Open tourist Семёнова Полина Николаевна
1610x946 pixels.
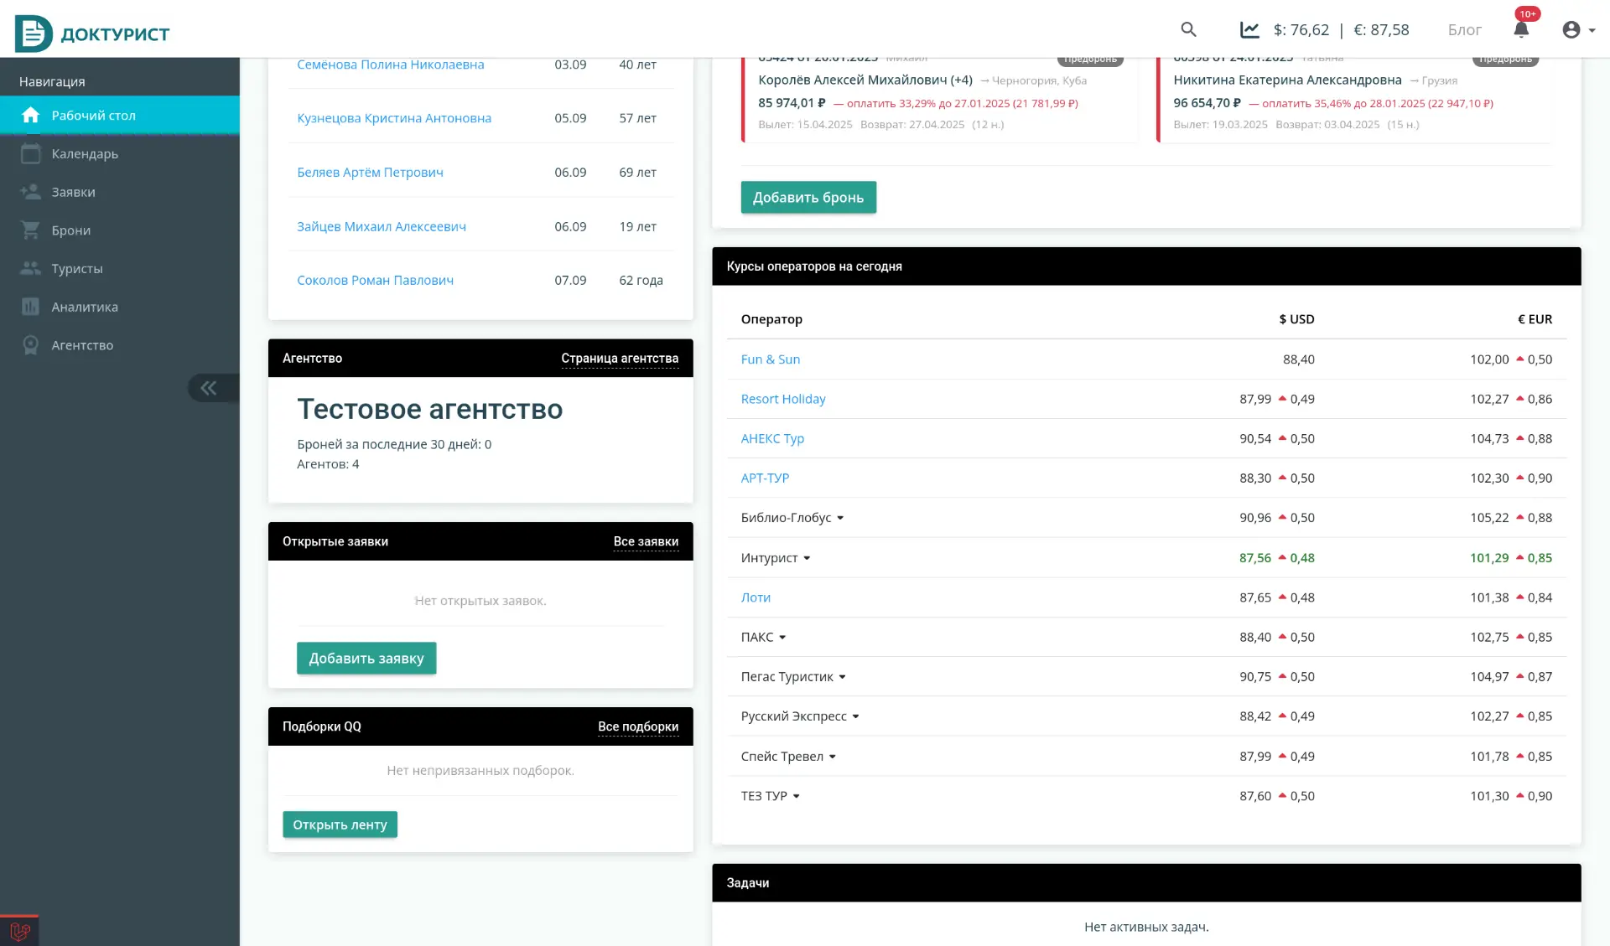click(x=390, y=65)
